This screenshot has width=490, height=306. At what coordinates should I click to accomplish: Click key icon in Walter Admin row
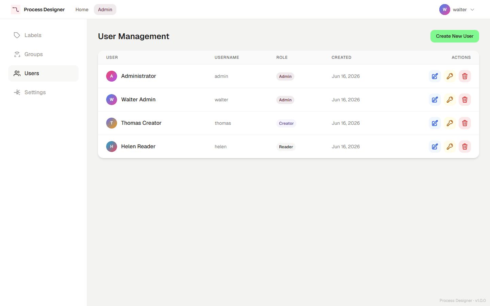(450, 100)
